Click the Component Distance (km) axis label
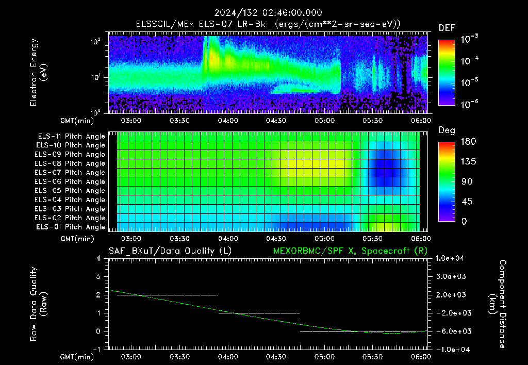The height and width of the screenshot is (365, 528). 498,304
